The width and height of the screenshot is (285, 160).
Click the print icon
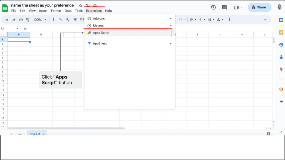(21, 20)
